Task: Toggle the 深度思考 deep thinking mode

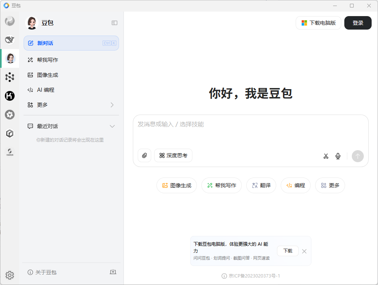Action: (x=173, y=155)
